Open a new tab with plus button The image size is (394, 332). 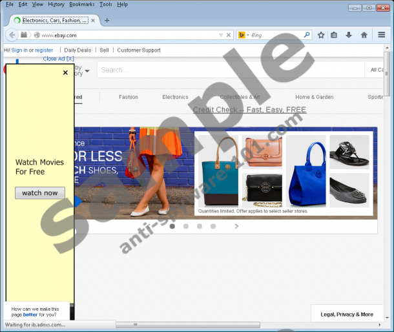(107, 20)
